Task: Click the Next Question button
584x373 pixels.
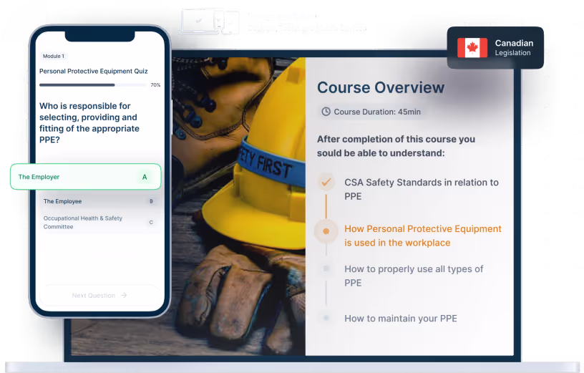Action: coord(99,295)
